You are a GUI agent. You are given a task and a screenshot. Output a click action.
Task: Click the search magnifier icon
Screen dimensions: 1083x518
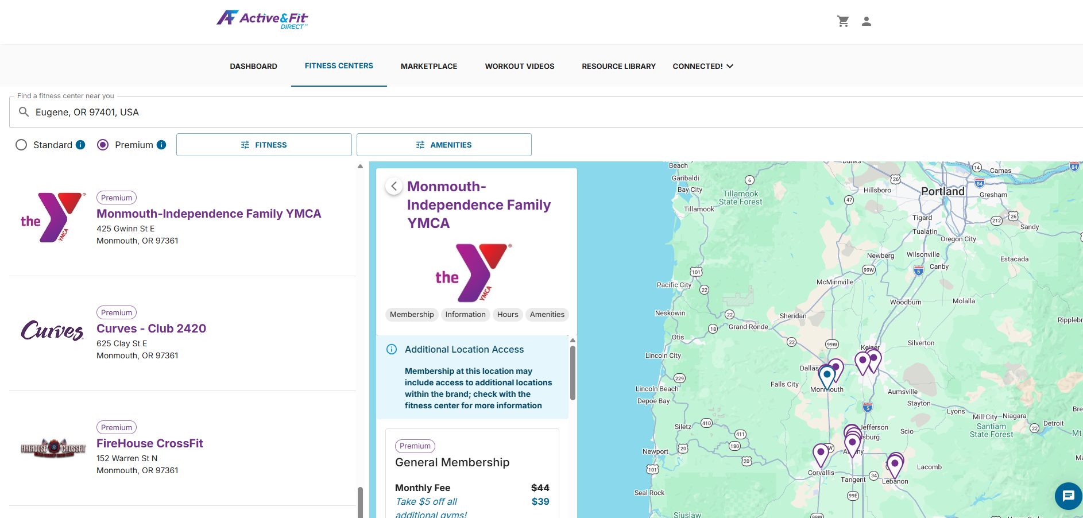[x=24, y=112]
